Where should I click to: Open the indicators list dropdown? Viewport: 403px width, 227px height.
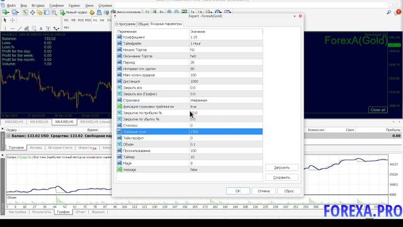[208, 12]
